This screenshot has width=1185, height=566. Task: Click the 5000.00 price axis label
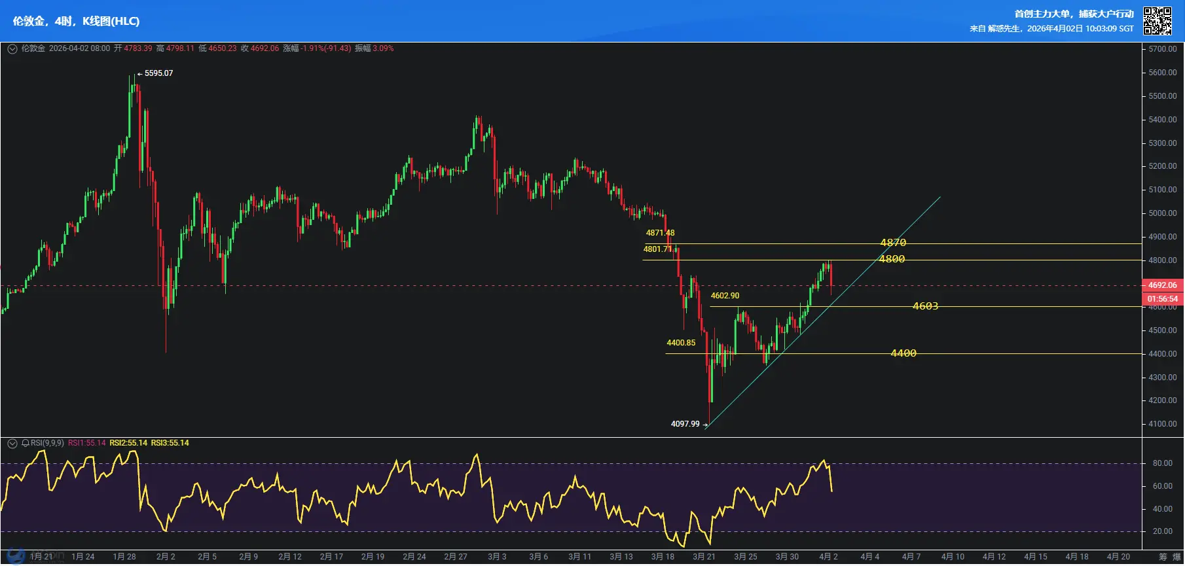(1163, 214)
